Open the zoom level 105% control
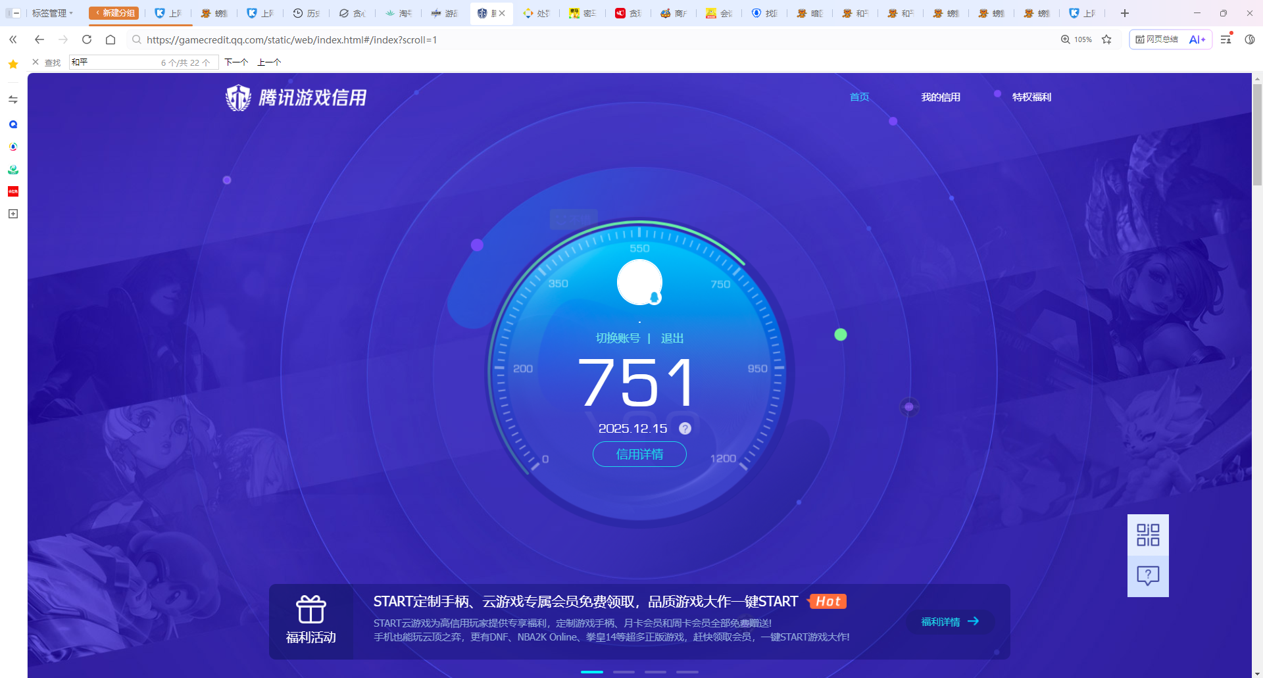 (1076, 39)
